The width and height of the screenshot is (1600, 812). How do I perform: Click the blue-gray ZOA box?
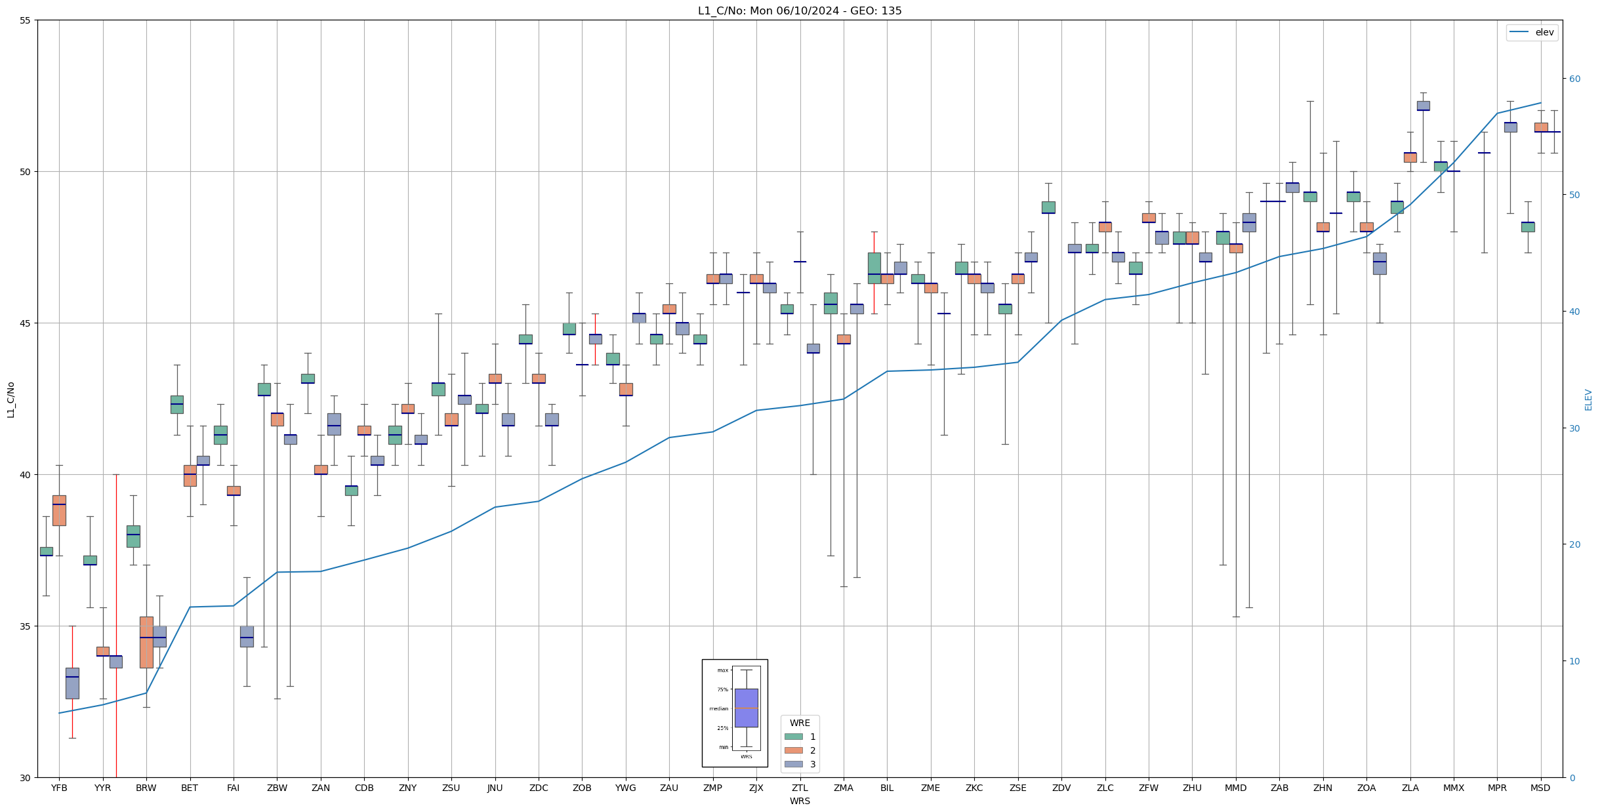(1380, 263)
